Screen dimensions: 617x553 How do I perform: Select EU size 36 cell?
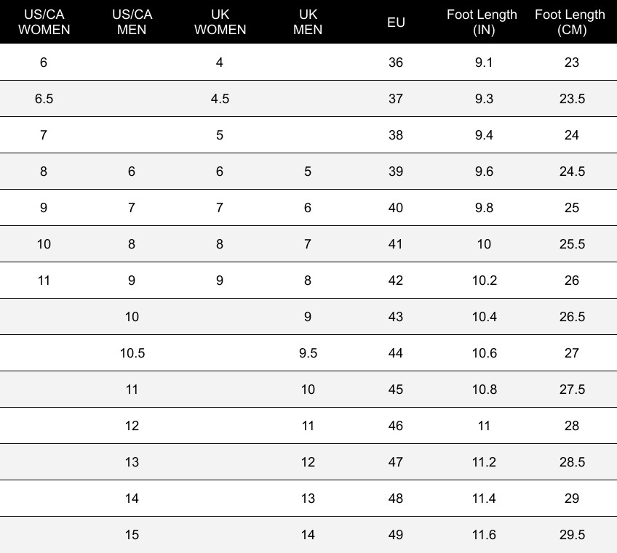pyautogui.click(x=396, y=62)
